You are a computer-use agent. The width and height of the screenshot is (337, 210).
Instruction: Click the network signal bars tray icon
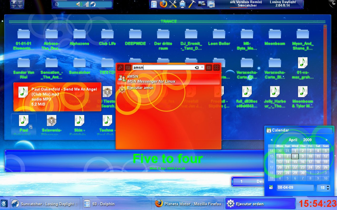(x=86, y=4)
